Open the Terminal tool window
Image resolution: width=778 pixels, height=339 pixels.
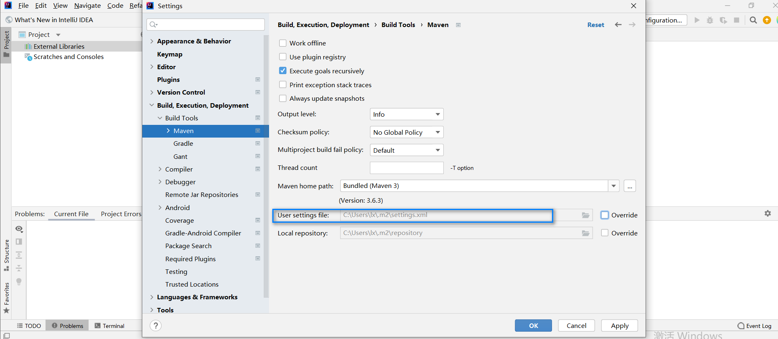pyautogui.click(x=110, y=326)
